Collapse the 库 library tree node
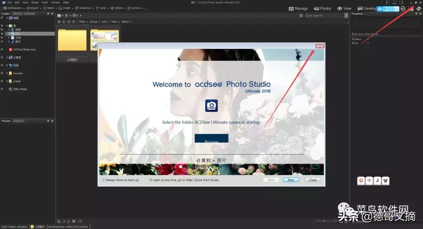423x229 pixels. [x=7, y=26]
